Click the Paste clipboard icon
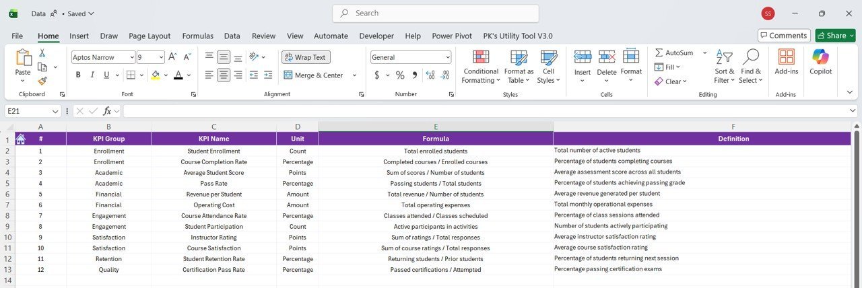Viewport: 862px width, 288px height. click(23, 58)
